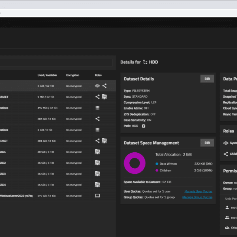Click the purple Children legend dot
This screenshot has width=237, height=237.
point(157,171)
